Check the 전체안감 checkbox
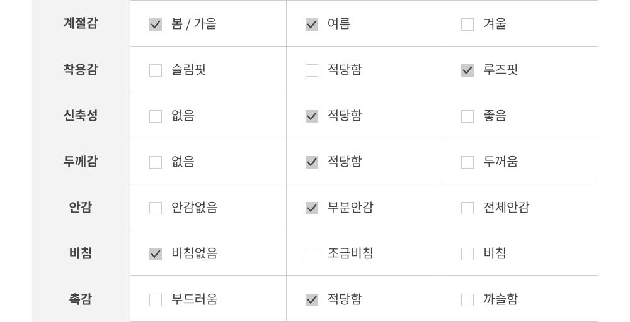630x322 pixels. (x=467, y=208)
